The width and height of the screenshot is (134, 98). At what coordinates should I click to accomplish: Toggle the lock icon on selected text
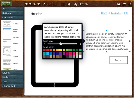click(x=126, y=34)
